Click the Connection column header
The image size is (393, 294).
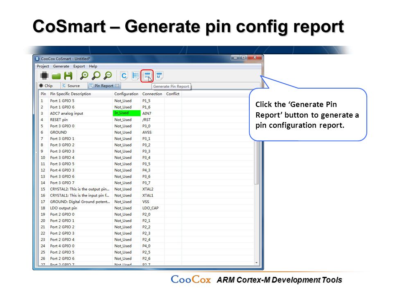(152, 94)
